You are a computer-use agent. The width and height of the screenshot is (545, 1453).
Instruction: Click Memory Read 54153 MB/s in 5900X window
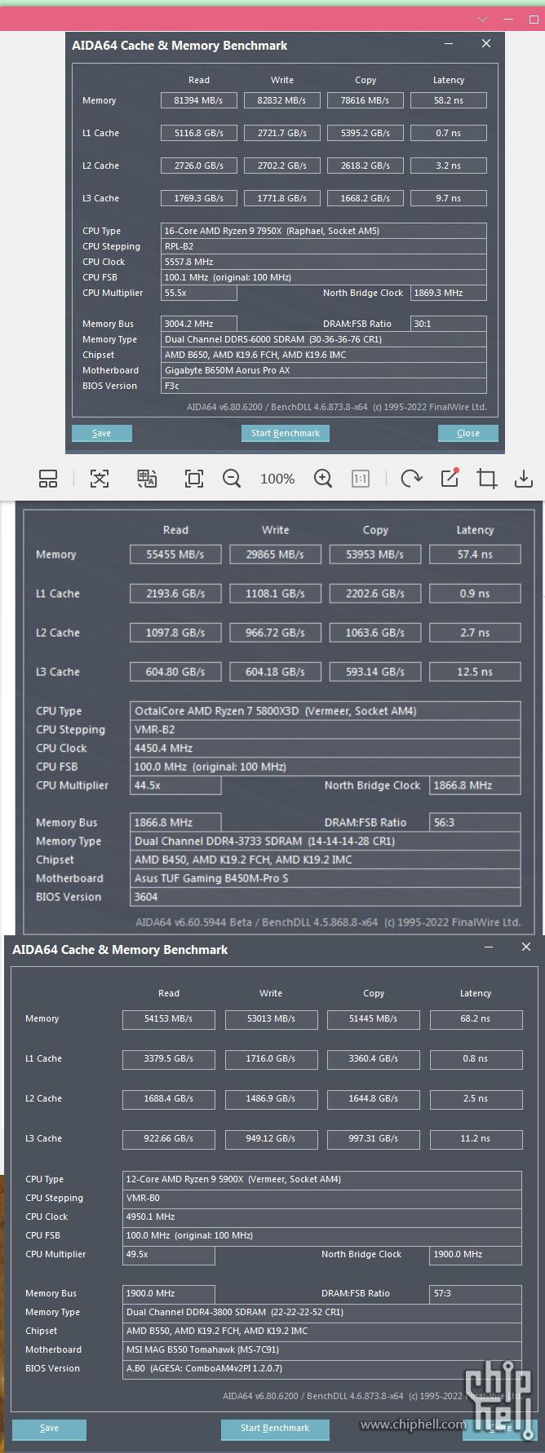169,1018
